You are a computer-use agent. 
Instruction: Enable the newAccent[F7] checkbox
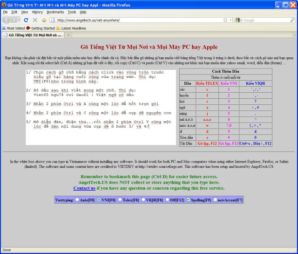214,199
